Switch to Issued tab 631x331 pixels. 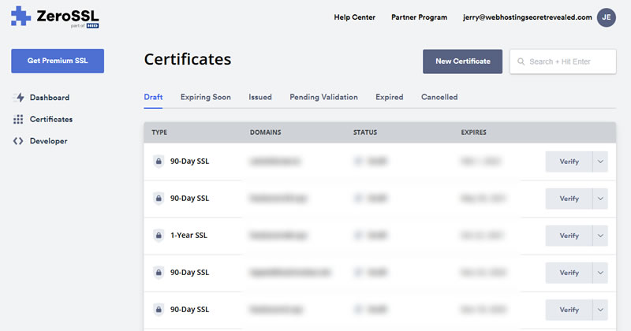click(x=260, y=97)
